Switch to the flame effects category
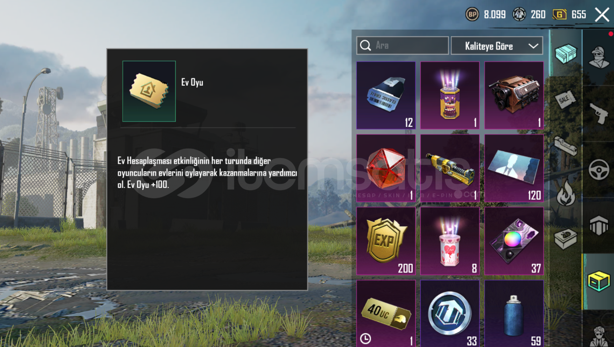Image resolution: width=614 pixels, height=347 pixels. point(566,193)
